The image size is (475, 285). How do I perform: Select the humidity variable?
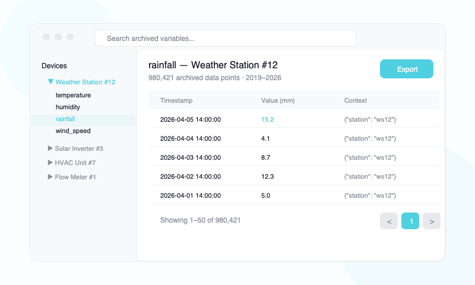68,107
